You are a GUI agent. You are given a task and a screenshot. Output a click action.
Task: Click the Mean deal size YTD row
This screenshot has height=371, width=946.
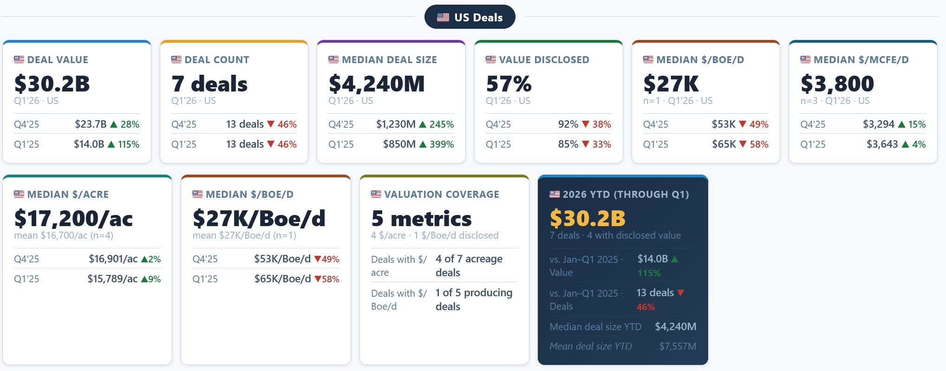623,346
